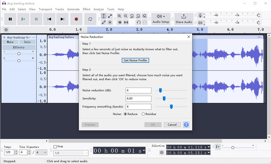The image size is (271, 164).
Task: Select the Residue noise radio button
Action: pyautogui.click(x=143, y=114)
